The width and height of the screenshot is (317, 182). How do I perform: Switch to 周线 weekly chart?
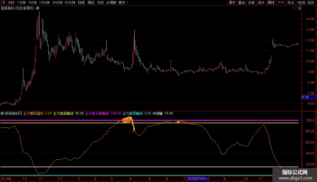(x=91, y=3)
